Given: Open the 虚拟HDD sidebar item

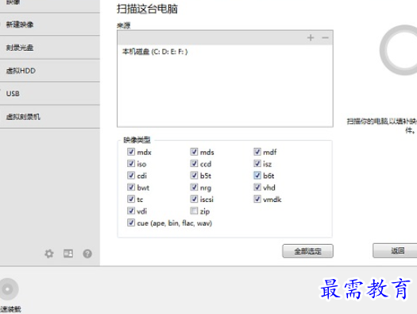Looking at the screenshot, I should click(50, 71).
